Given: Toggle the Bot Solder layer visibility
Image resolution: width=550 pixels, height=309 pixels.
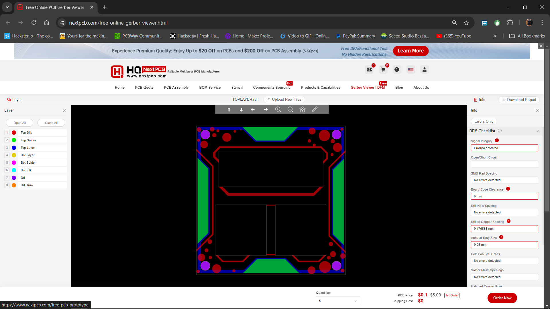Looking at the screenshot, I should [x=14, y=163].
